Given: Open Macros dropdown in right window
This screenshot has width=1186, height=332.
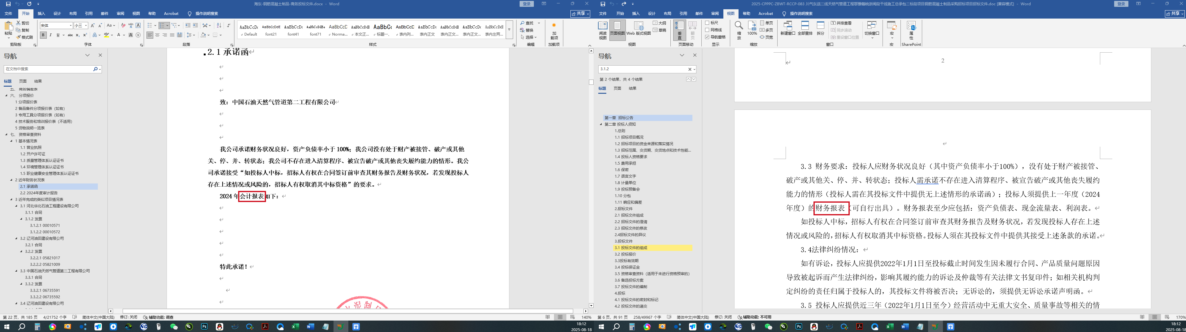Looking at the screenshot, I should 892,30.
